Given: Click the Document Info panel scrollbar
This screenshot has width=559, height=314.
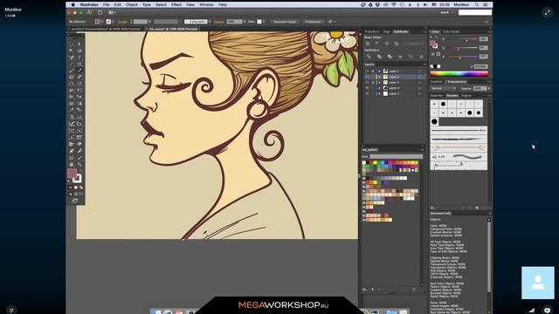Looking at the screenshot, I should pyautogui.click(x=489, y=256).
